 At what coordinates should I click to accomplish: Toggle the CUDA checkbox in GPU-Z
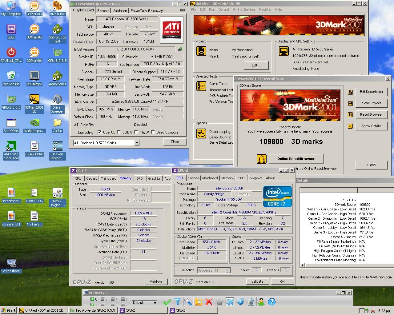[119, 132]
